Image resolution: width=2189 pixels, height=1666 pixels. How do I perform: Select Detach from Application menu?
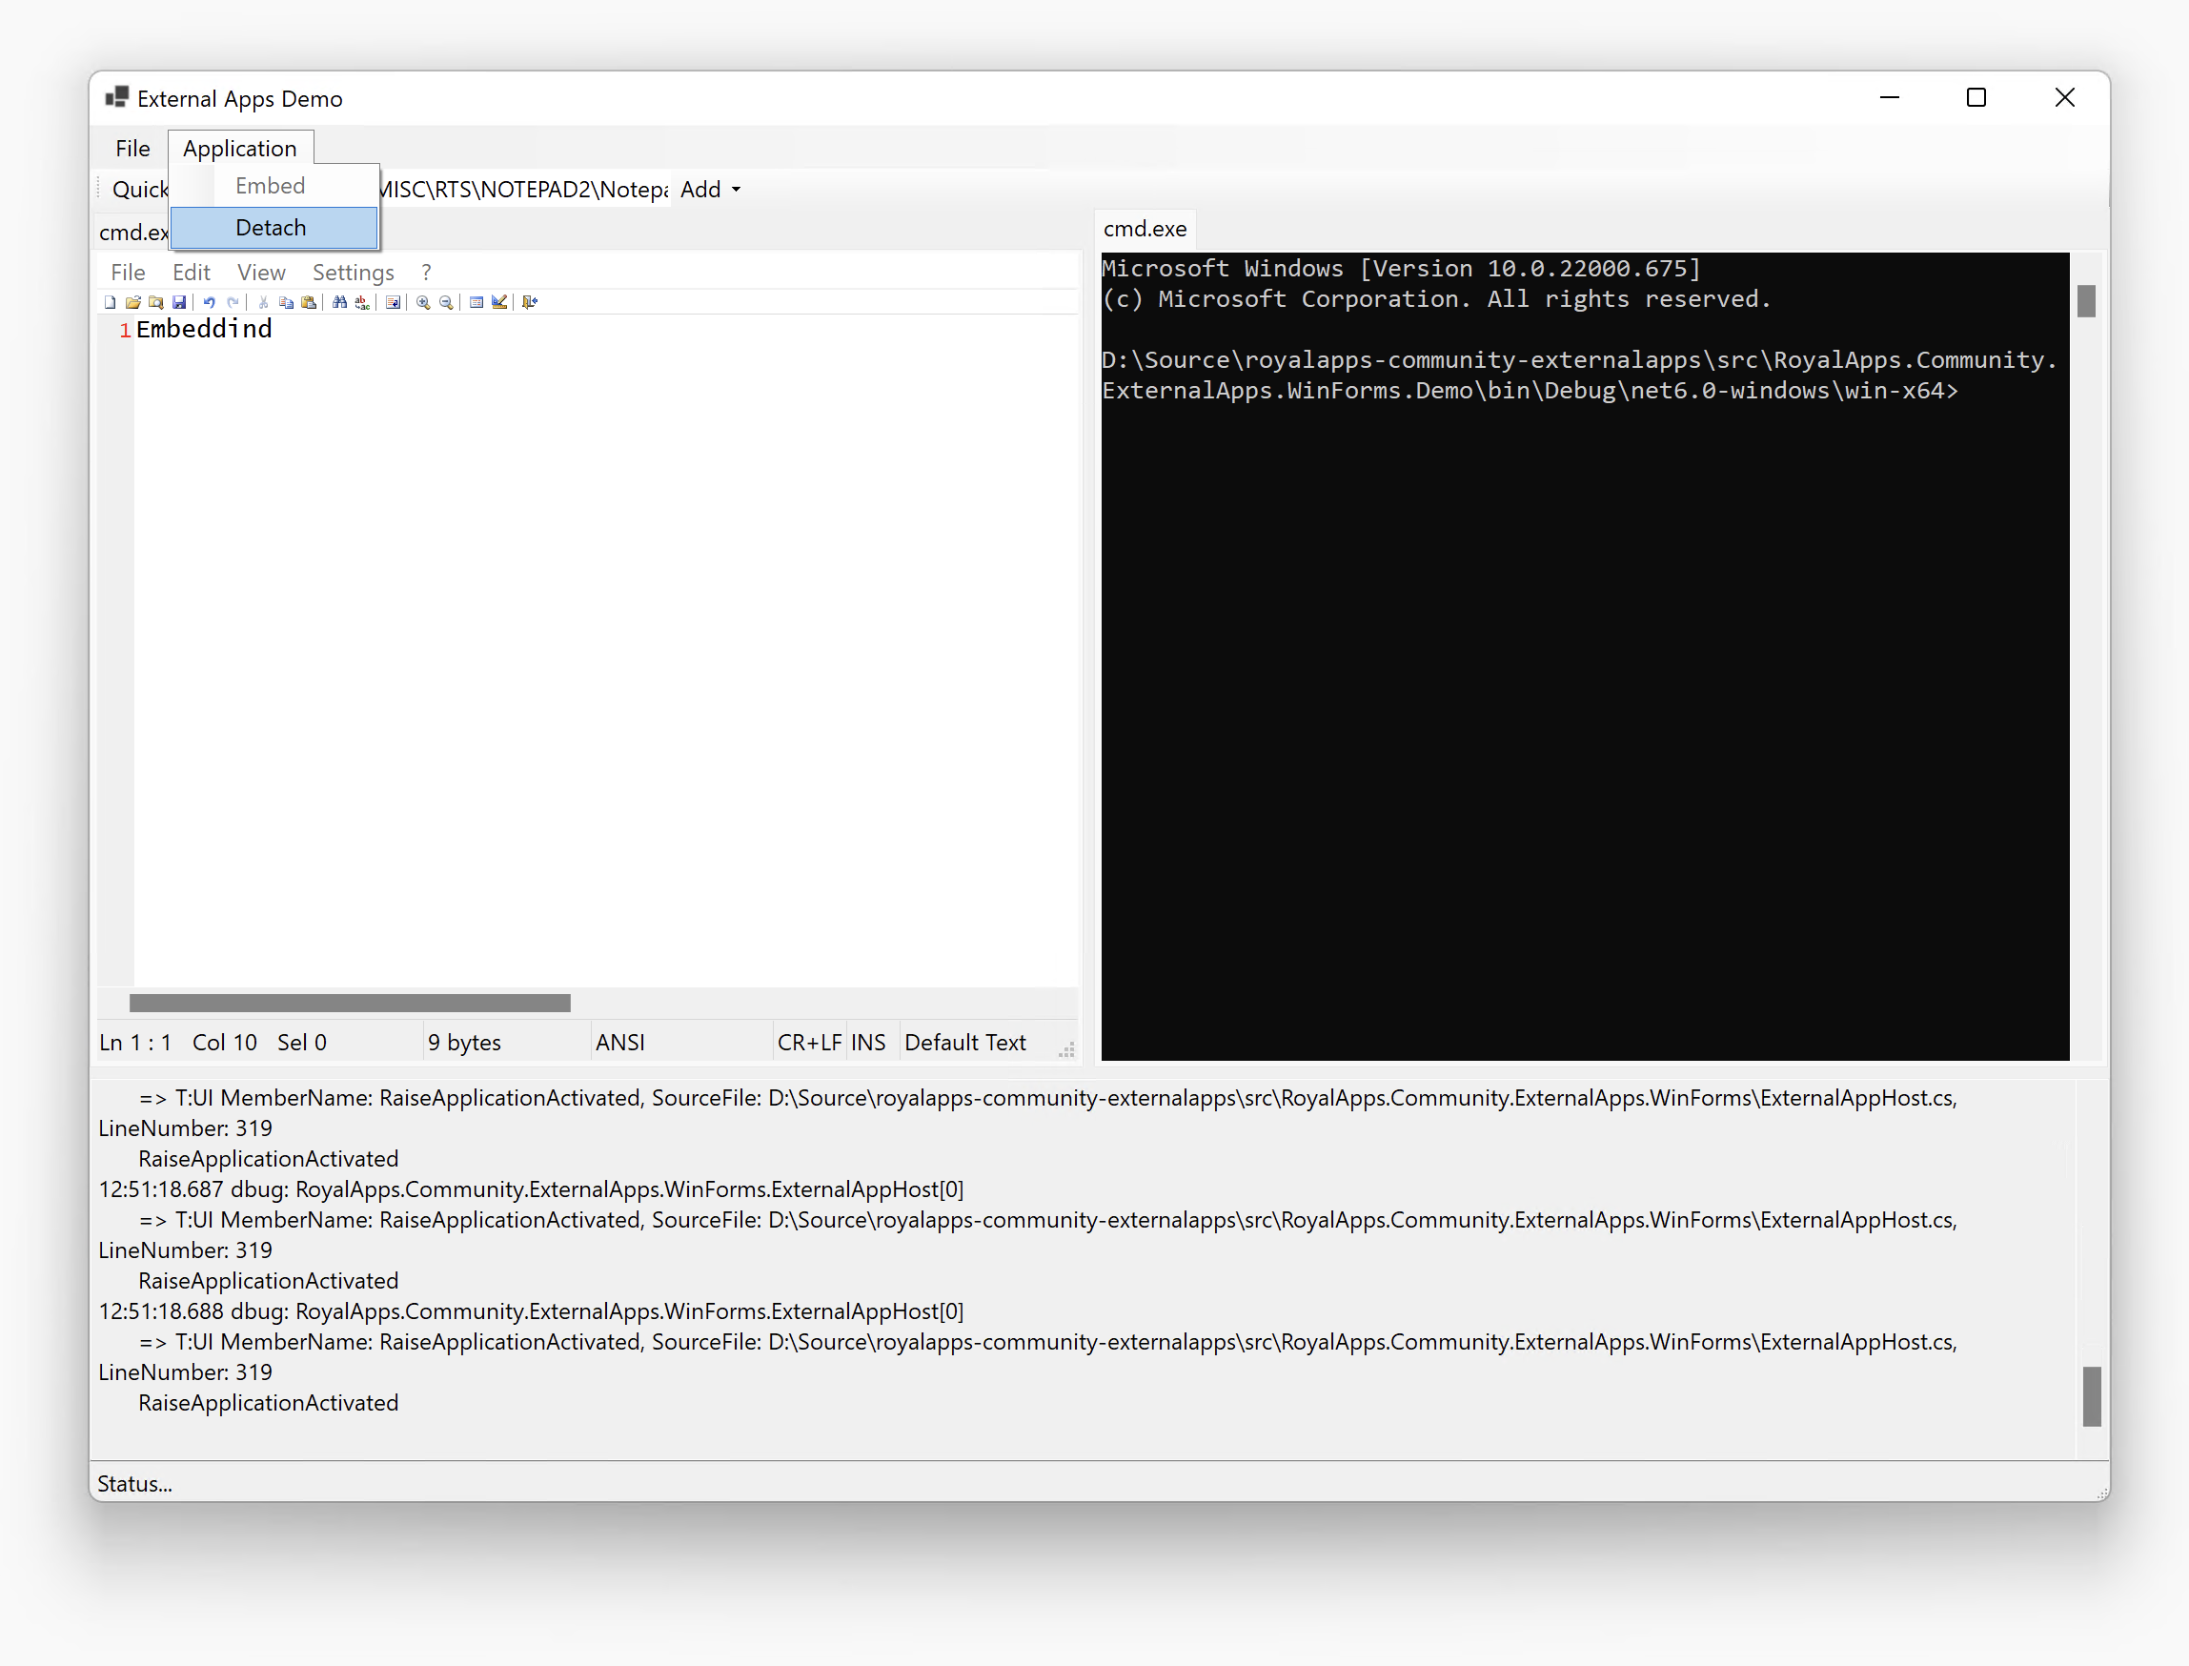pos(272,228)
